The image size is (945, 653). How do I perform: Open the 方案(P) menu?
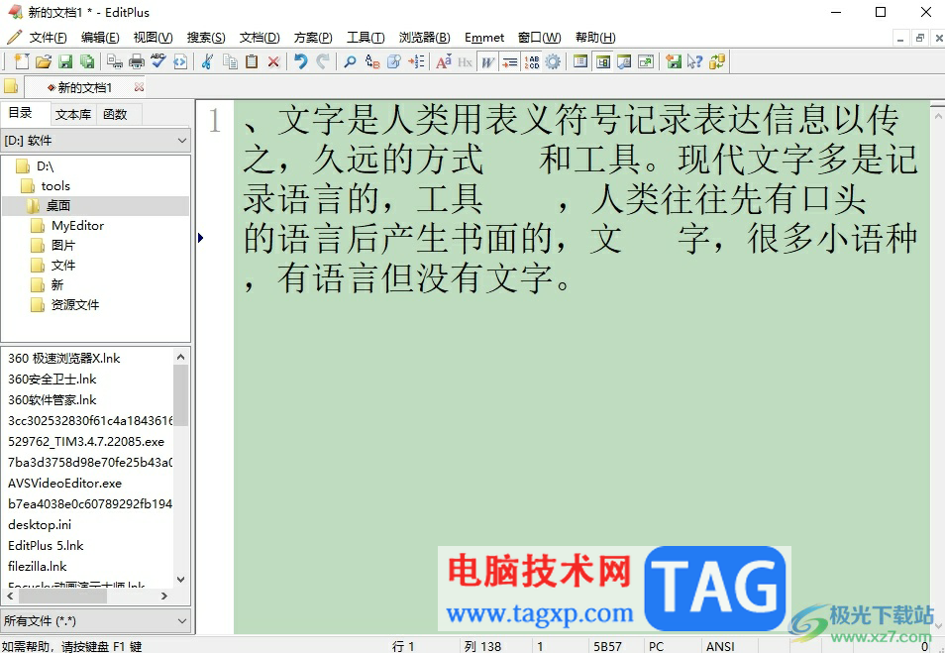[x=313, y=38]
